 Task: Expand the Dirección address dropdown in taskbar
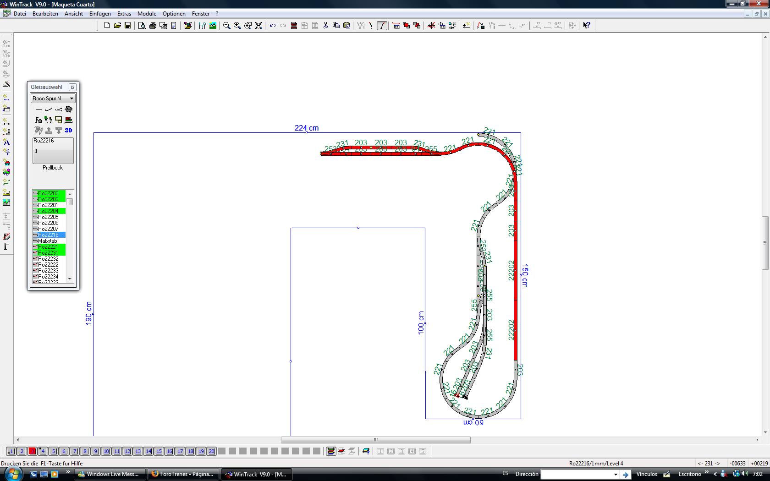616,474
